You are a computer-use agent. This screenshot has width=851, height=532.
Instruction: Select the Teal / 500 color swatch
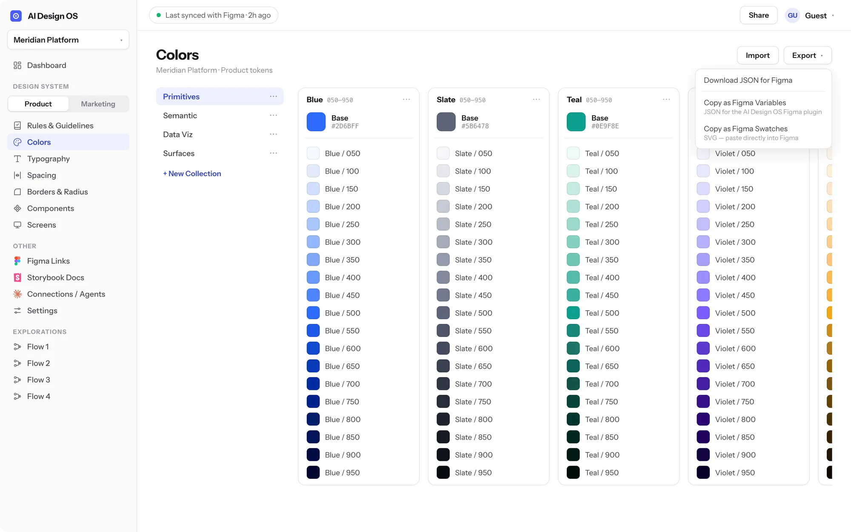(573, 313)
